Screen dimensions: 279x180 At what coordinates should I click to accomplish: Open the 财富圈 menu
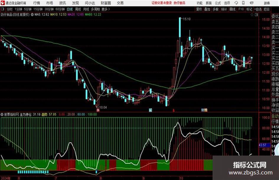106,3
